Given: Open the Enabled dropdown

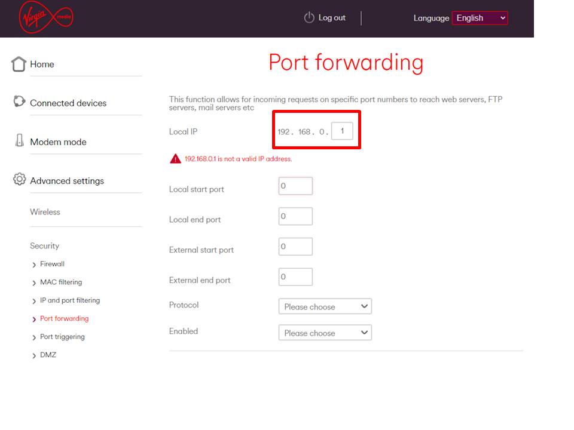Looking at the screenshot, I should tap(325, 333).
